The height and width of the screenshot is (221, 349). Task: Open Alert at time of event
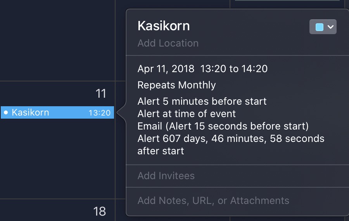[x=187, y=114]
